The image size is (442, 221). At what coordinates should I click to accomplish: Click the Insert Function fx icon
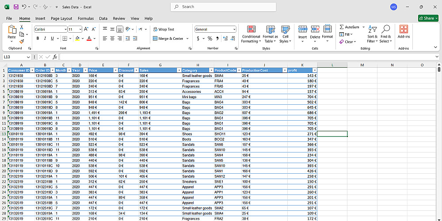55,57
